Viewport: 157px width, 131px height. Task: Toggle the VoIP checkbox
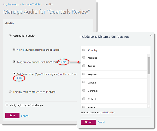point(14,49)
